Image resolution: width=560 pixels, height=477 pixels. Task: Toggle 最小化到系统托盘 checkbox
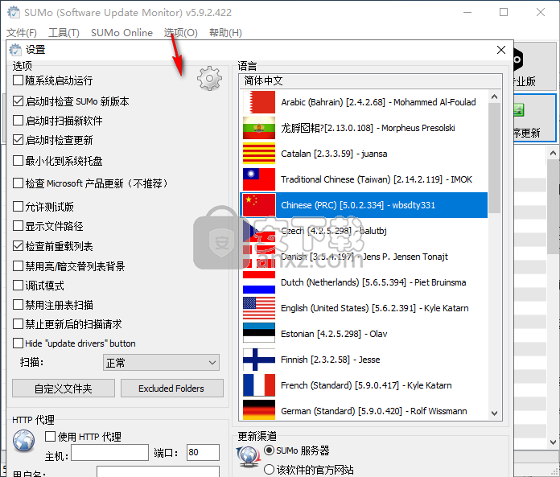(18, 161)
